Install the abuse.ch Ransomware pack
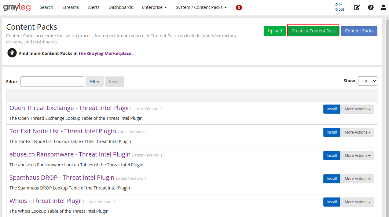The height and width of the screenshot is (217, 389). click(x=332, y=156)
